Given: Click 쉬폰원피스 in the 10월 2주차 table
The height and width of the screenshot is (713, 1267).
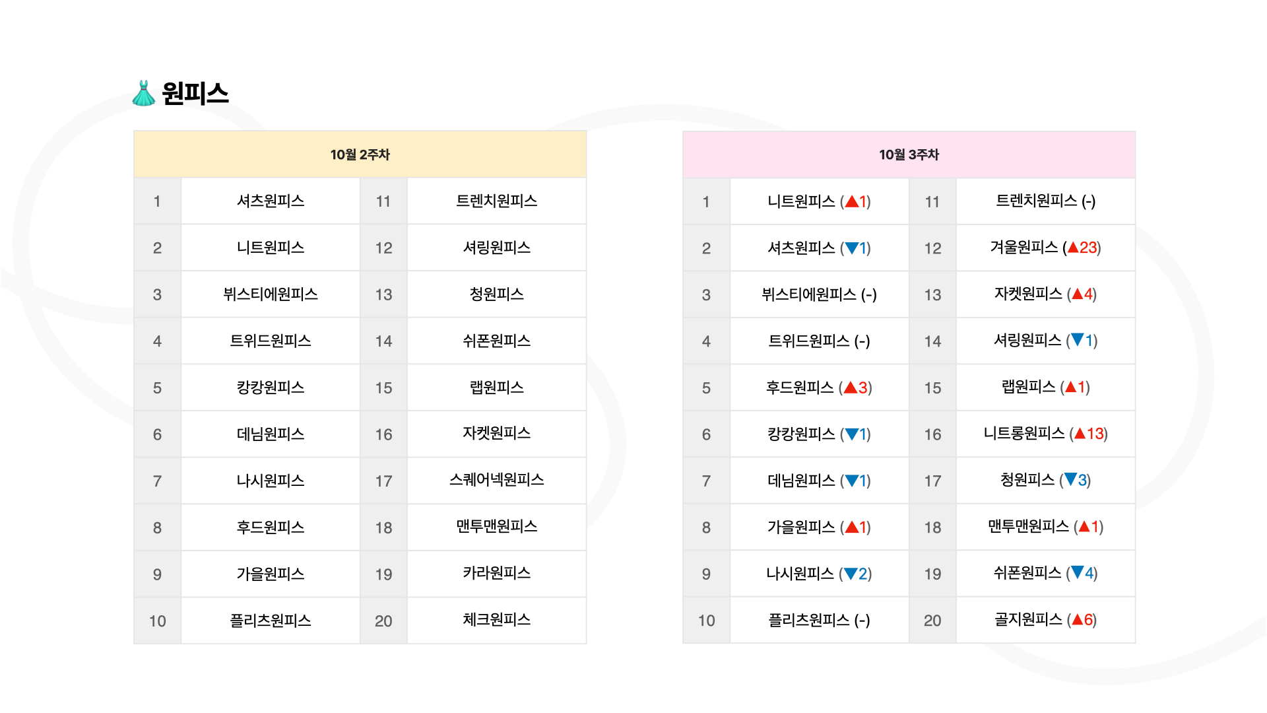Looking at the screenshot, I should coord(497,341).
